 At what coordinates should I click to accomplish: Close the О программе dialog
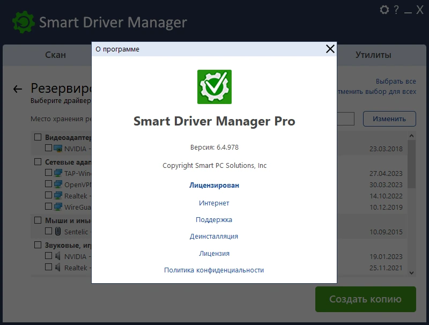(x=330, y=49)
